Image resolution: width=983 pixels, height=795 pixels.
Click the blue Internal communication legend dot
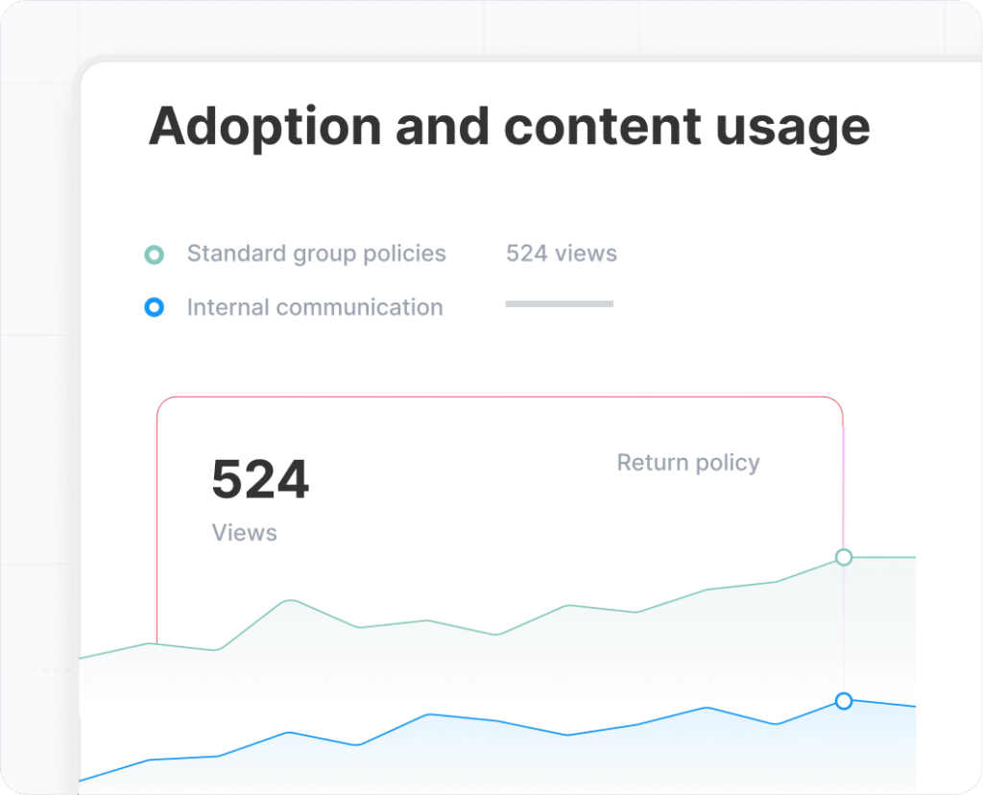pyautogui.click(x=154, y=308)
